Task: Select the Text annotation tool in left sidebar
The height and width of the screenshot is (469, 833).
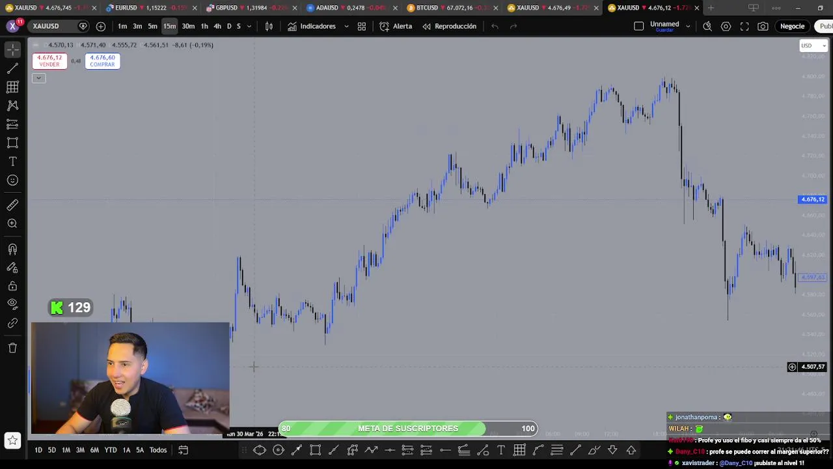Action: pos(12,162)
